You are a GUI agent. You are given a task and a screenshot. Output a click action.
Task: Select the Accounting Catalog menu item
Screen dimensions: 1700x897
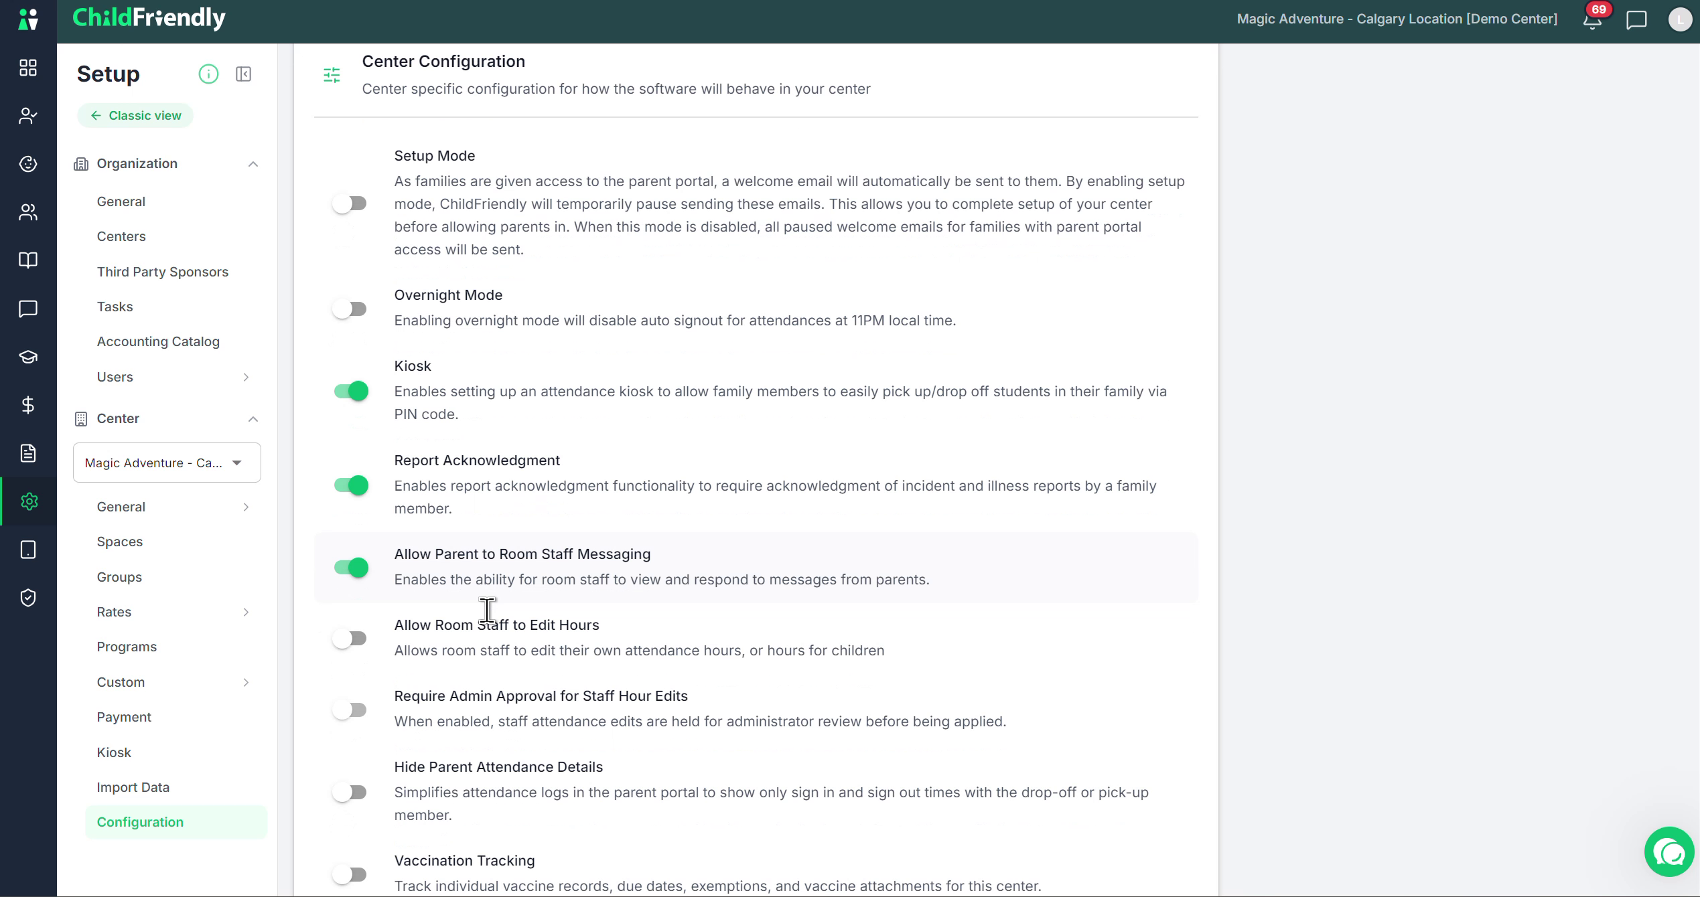pyautogui.click(x=158, y=341)
